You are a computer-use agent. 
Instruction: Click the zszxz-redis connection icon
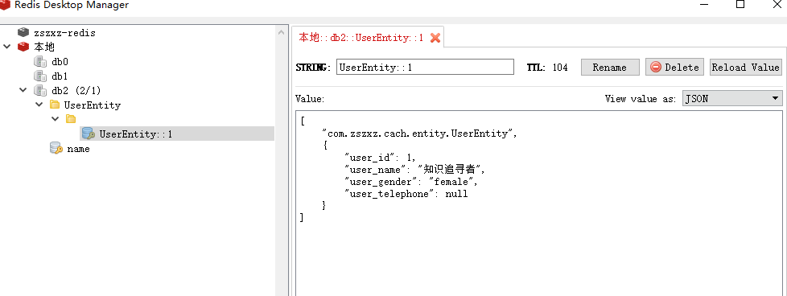click(23, 33)
